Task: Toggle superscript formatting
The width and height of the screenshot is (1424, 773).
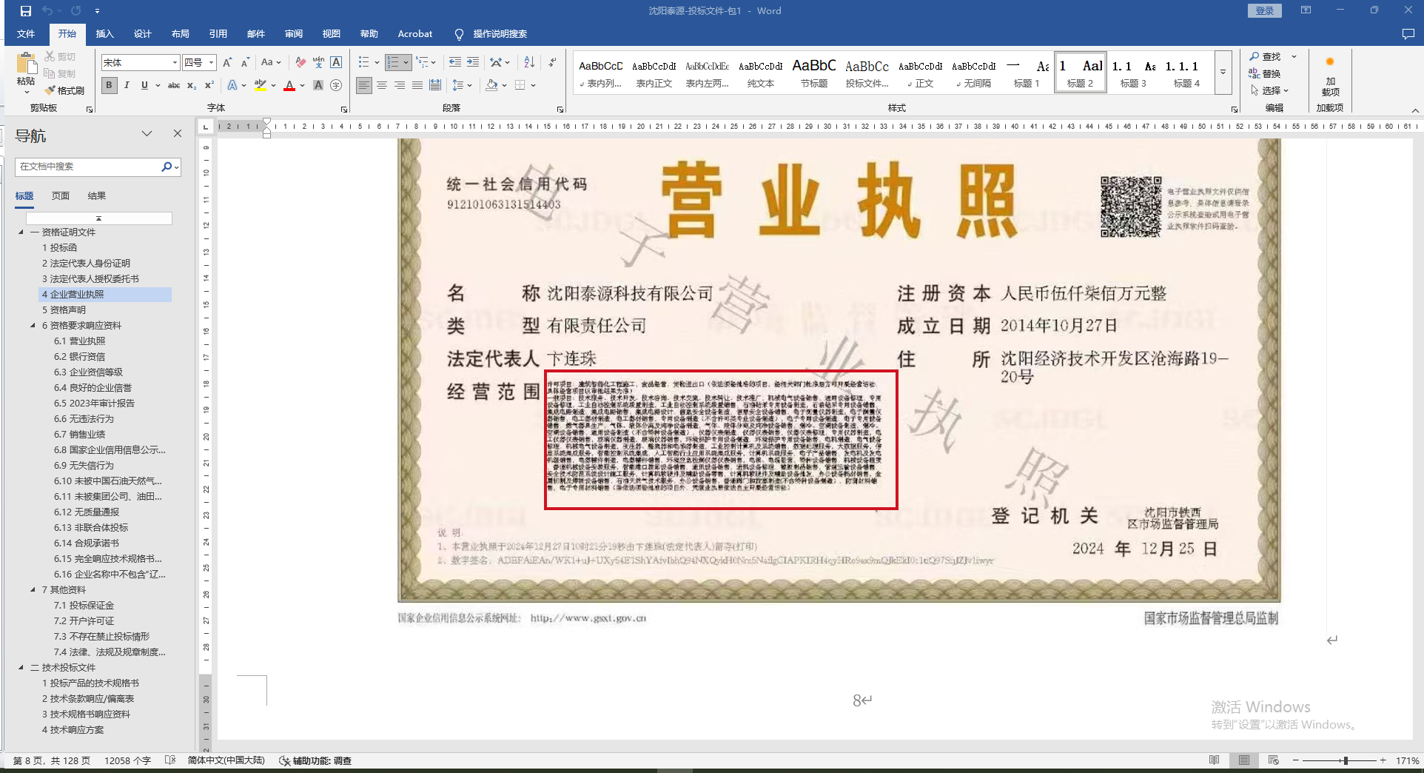Action: point(209,86)
